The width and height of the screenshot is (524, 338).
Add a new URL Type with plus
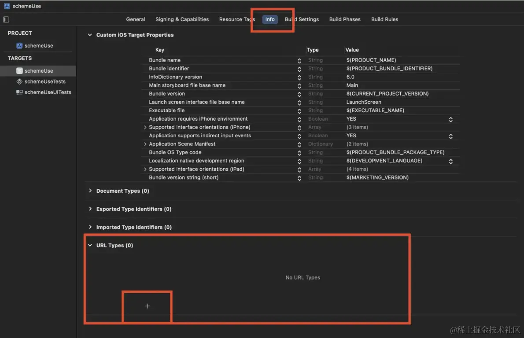[x=148, y=306]
